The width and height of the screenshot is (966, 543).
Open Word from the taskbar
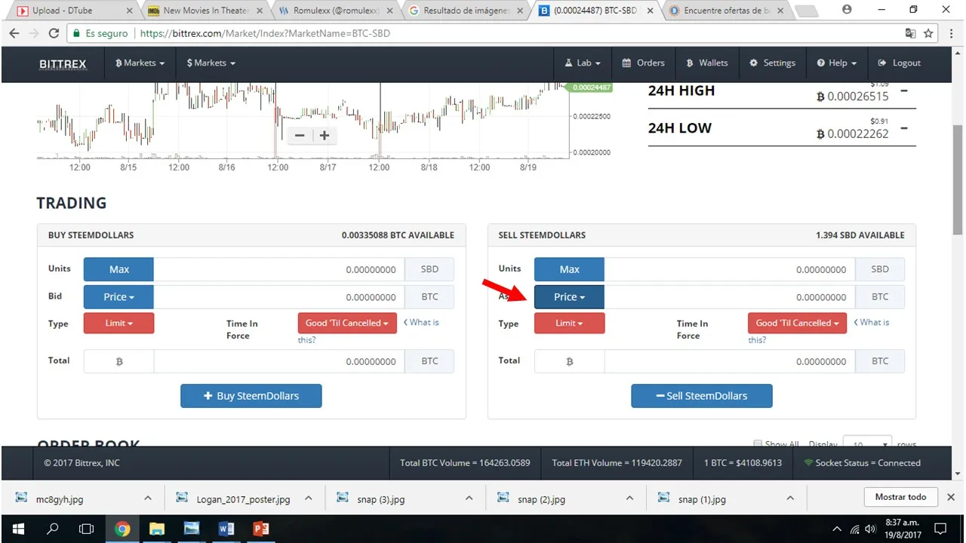[226, 529]
